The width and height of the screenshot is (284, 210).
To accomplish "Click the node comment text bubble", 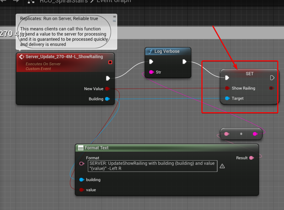I will pos(66,32).
